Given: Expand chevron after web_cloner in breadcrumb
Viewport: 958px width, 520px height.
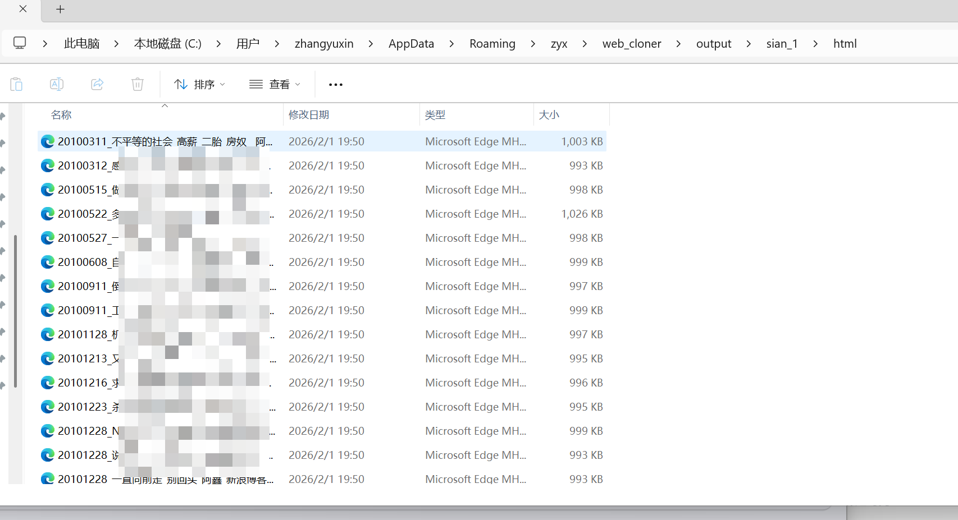Looking at the screenshot, I should tap(678, 44).
